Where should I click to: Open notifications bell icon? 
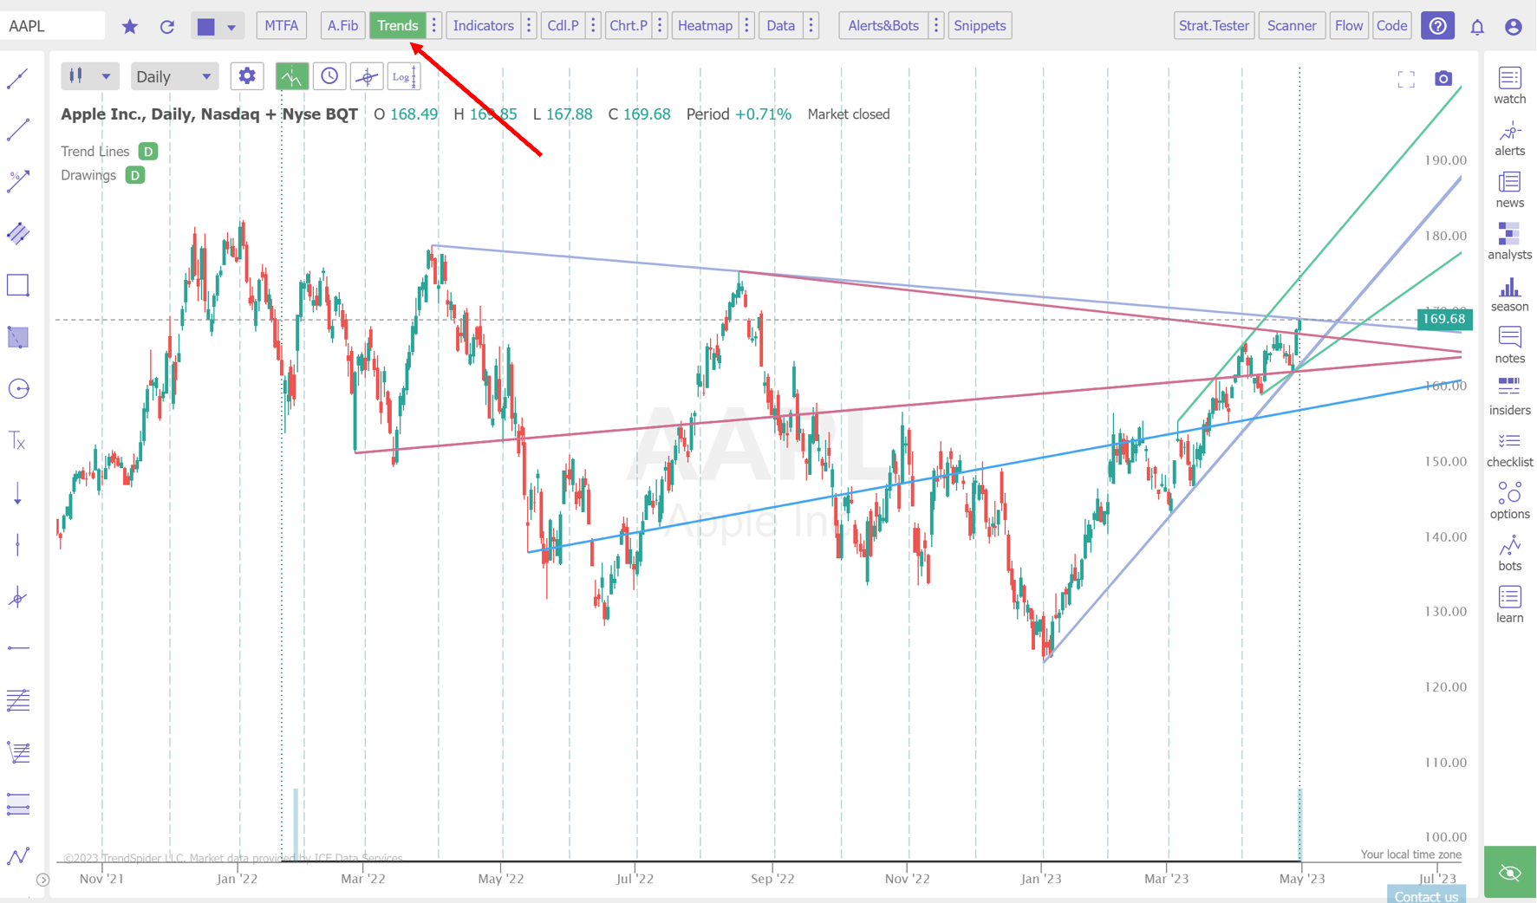pos(1477,27)
